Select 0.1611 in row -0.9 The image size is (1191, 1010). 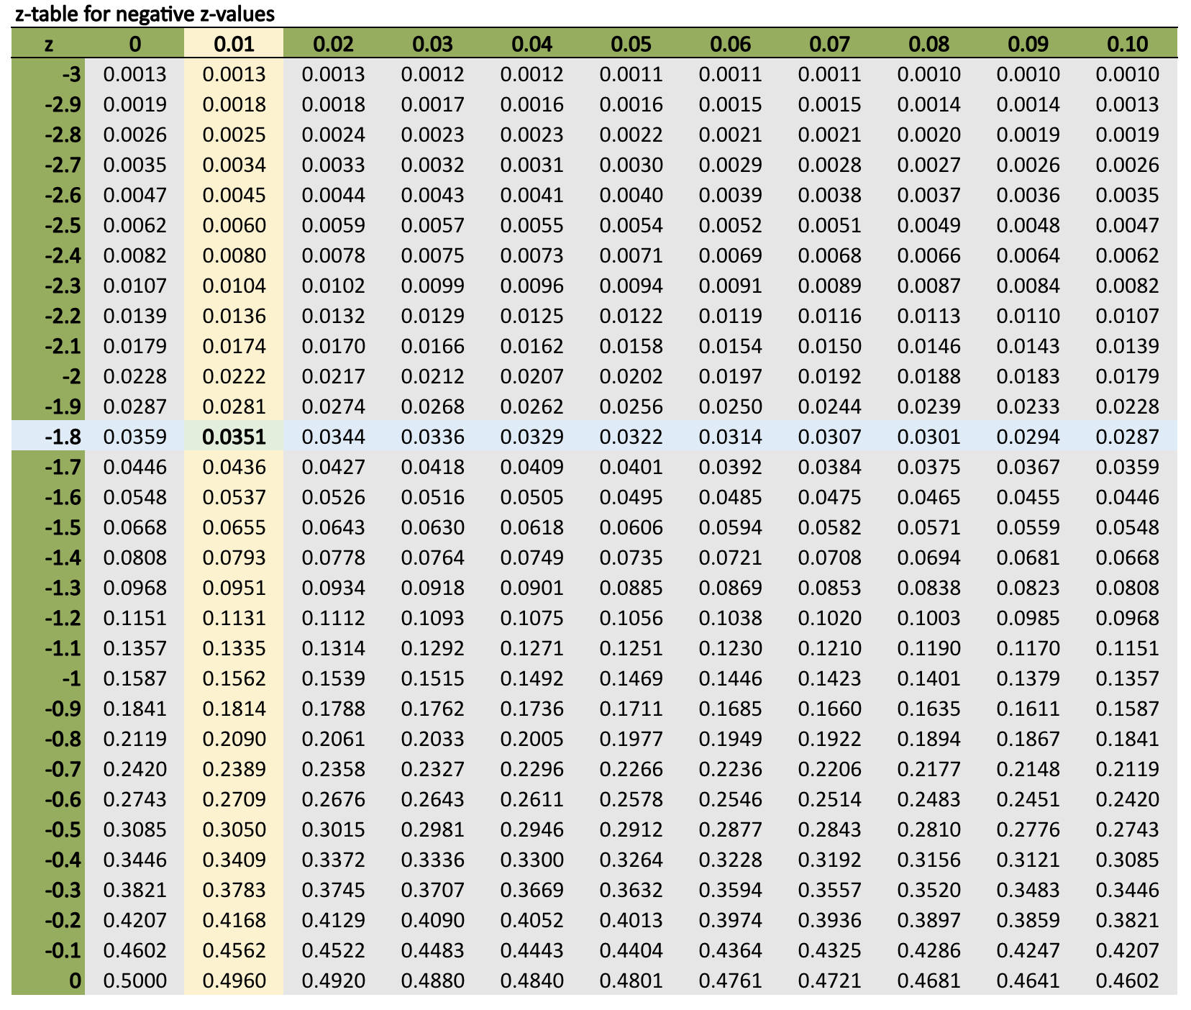tap(1028, 709)
